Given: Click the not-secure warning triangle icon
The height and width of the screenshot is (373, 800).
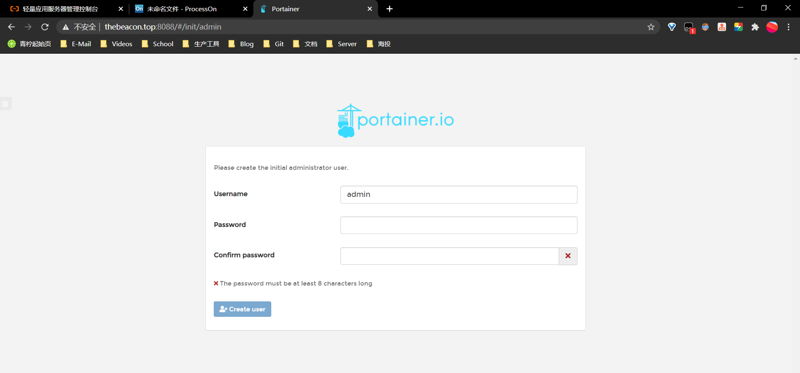Looking at the screenshot, I should (65, 27).
